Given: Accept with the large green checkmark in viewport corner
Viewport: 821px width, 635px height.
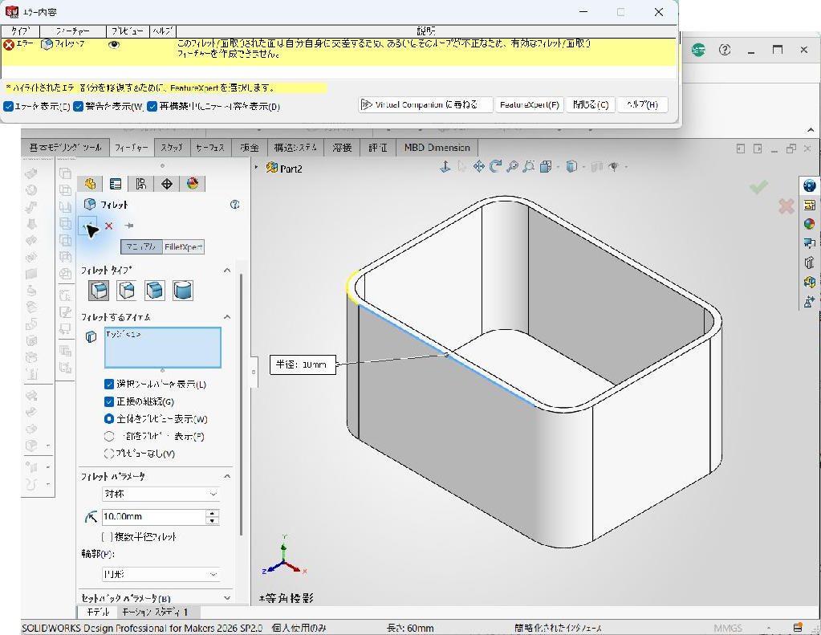Looking at the screenshot, I should tap(758, 186).
